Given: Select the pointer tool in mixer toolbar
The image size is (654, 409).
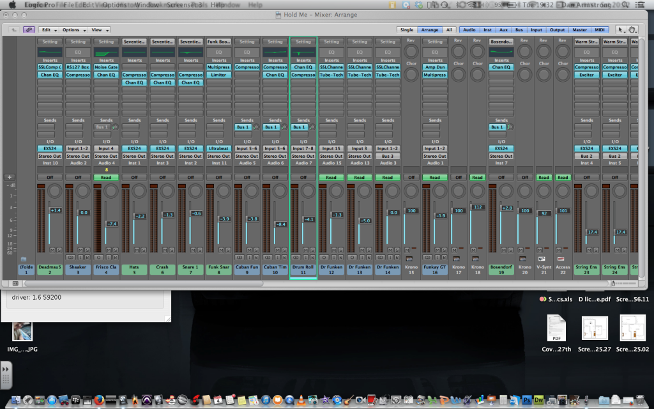Looking at the screenshot, I should pos(621,29).
